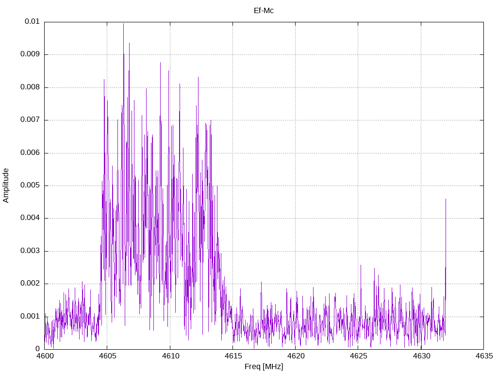Select the 4605 x-axis tick label
Screen dimensions: 497x373
(x=107, y=356)
